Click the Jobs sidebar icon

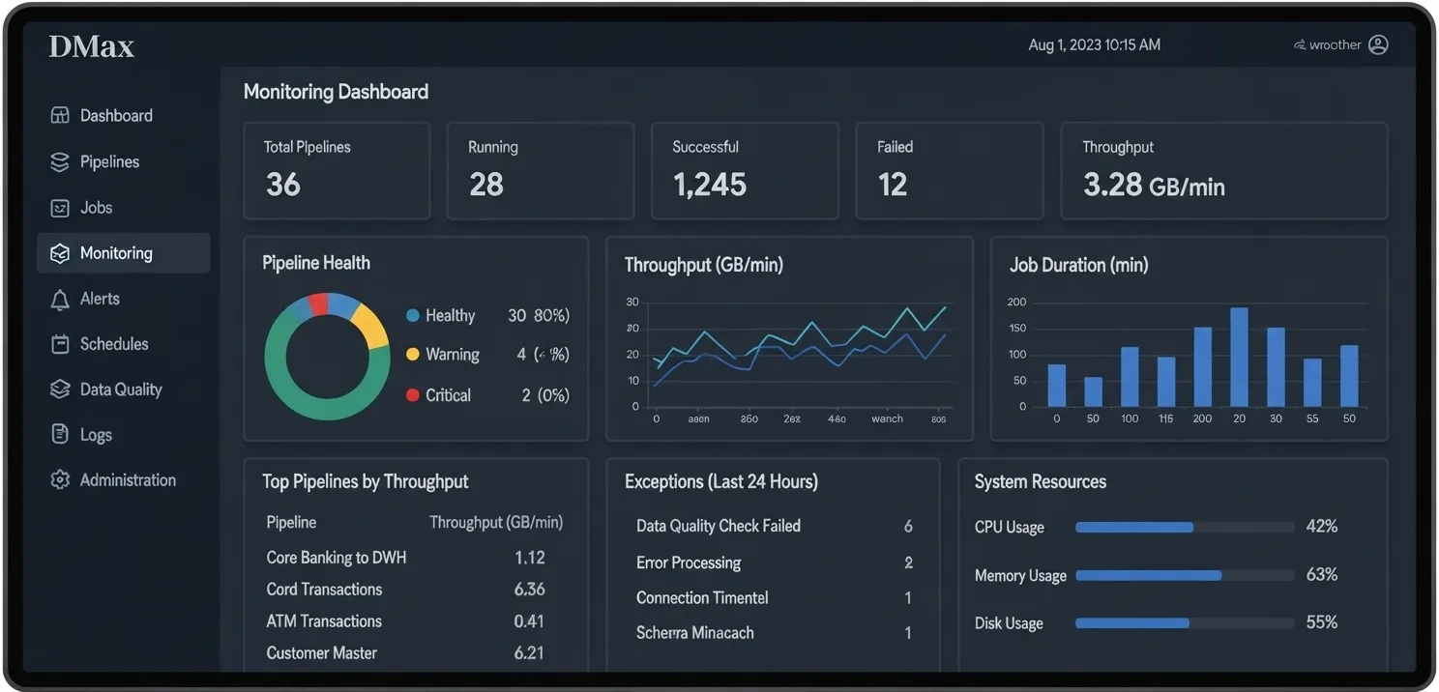tap(60, 208)
